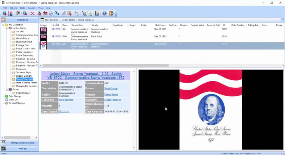
Task: Click the chat bubbles icon beside the cart
Action: (x=90, y=13)
